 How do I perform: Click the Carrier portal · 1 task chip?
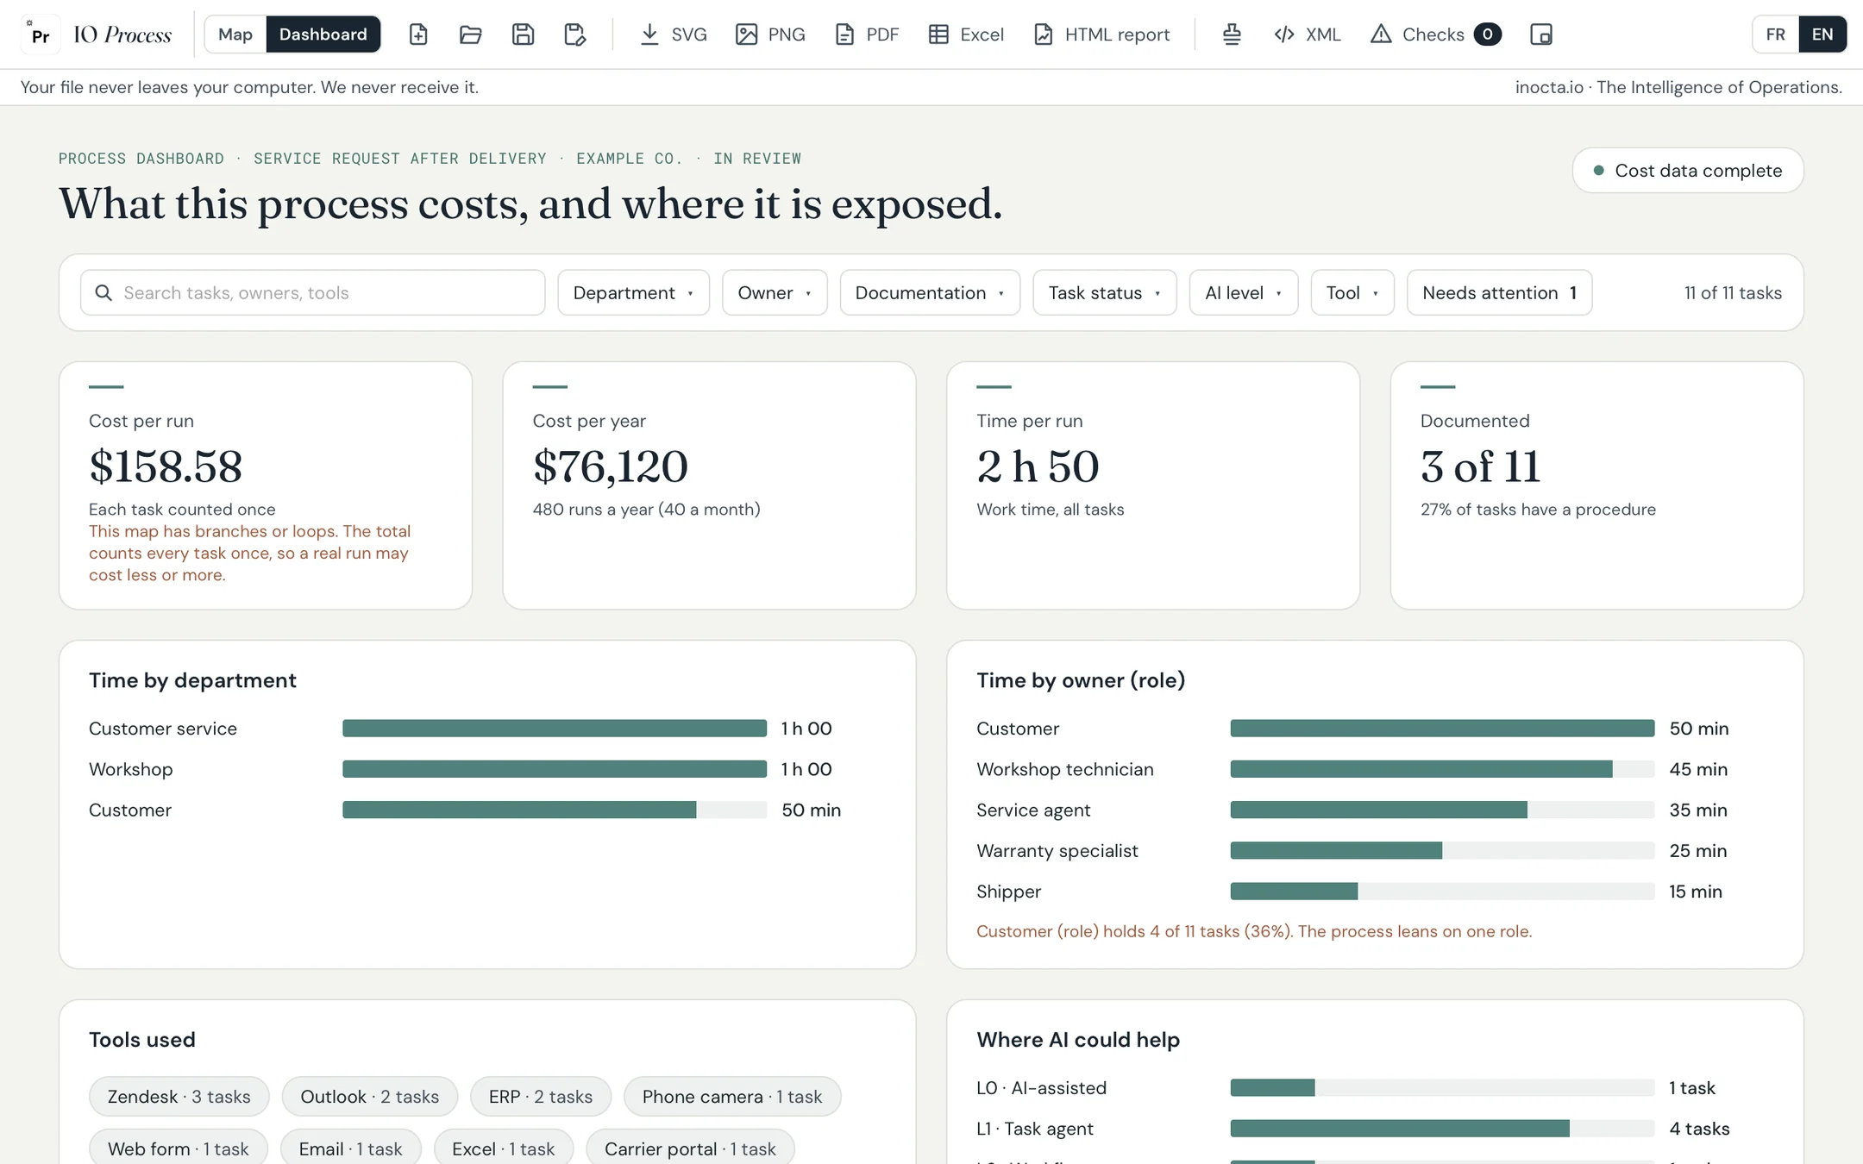(690, 1148)
